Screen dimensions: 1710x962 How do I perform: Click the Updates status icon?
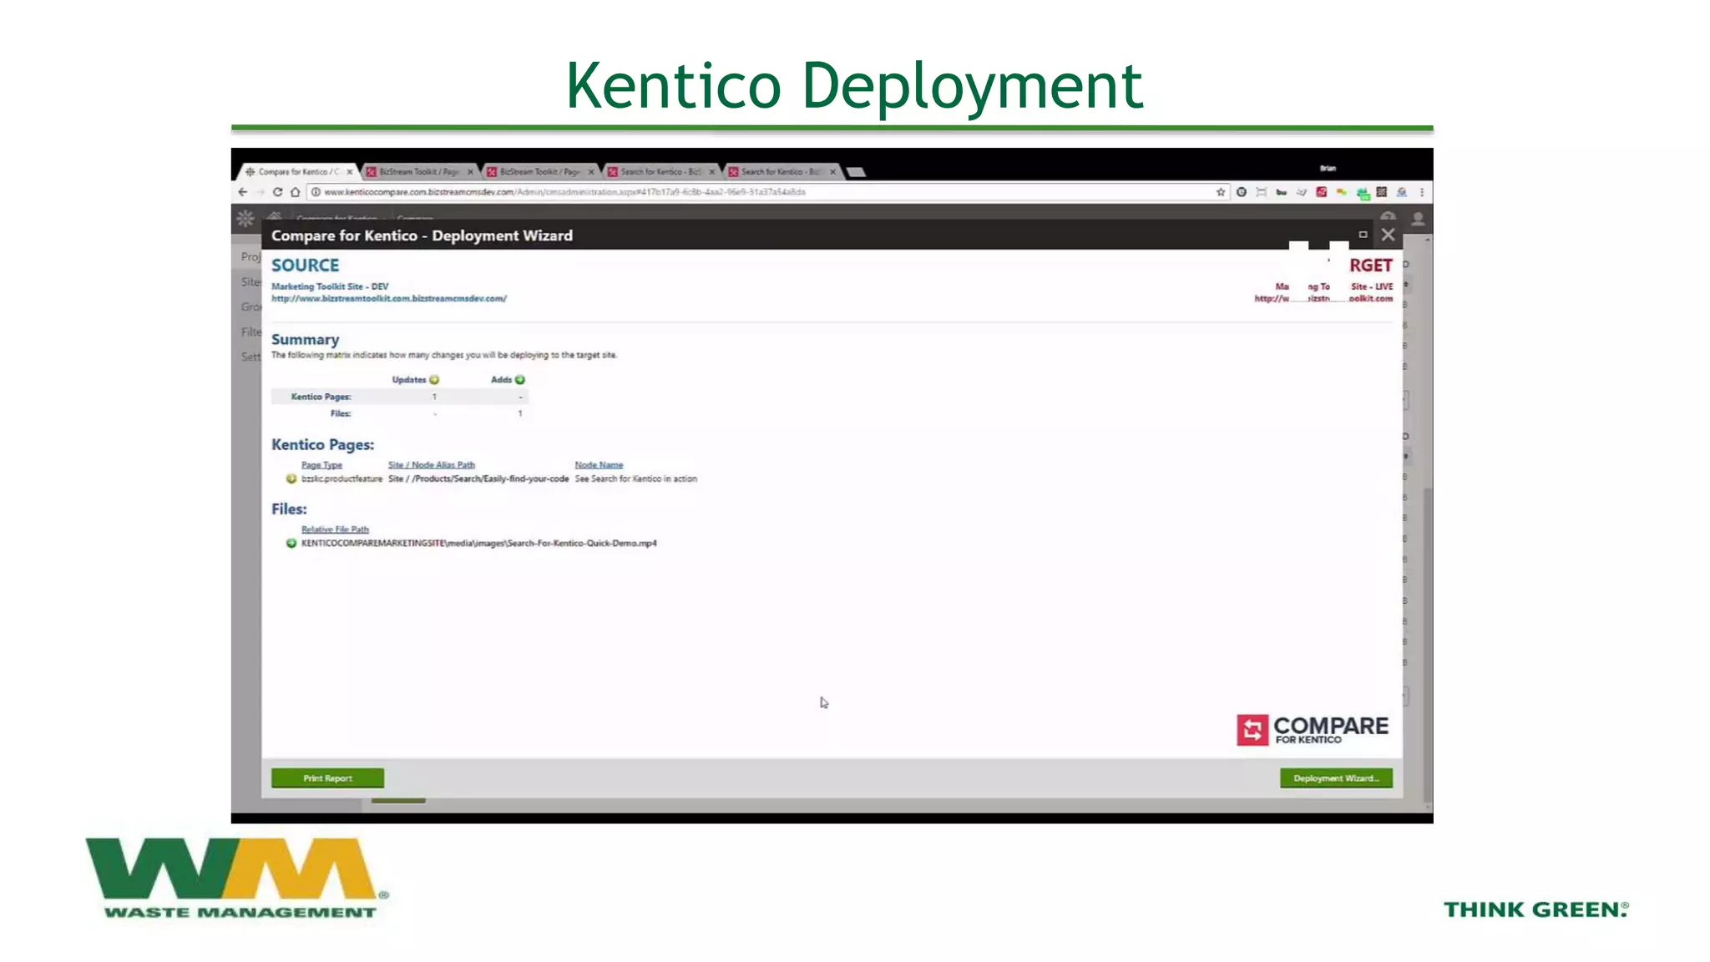pyautogui.click(x=434, y=380)
